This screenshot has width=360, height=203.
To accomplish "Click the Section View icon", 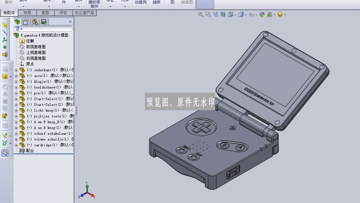I will 223,14.
